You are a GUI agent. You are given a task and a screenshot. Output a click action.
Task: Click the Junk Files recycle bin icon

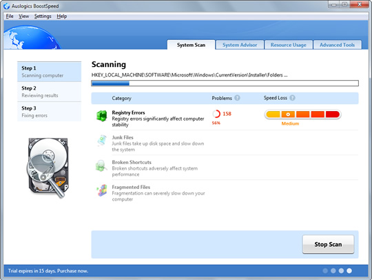pos(102,141)
